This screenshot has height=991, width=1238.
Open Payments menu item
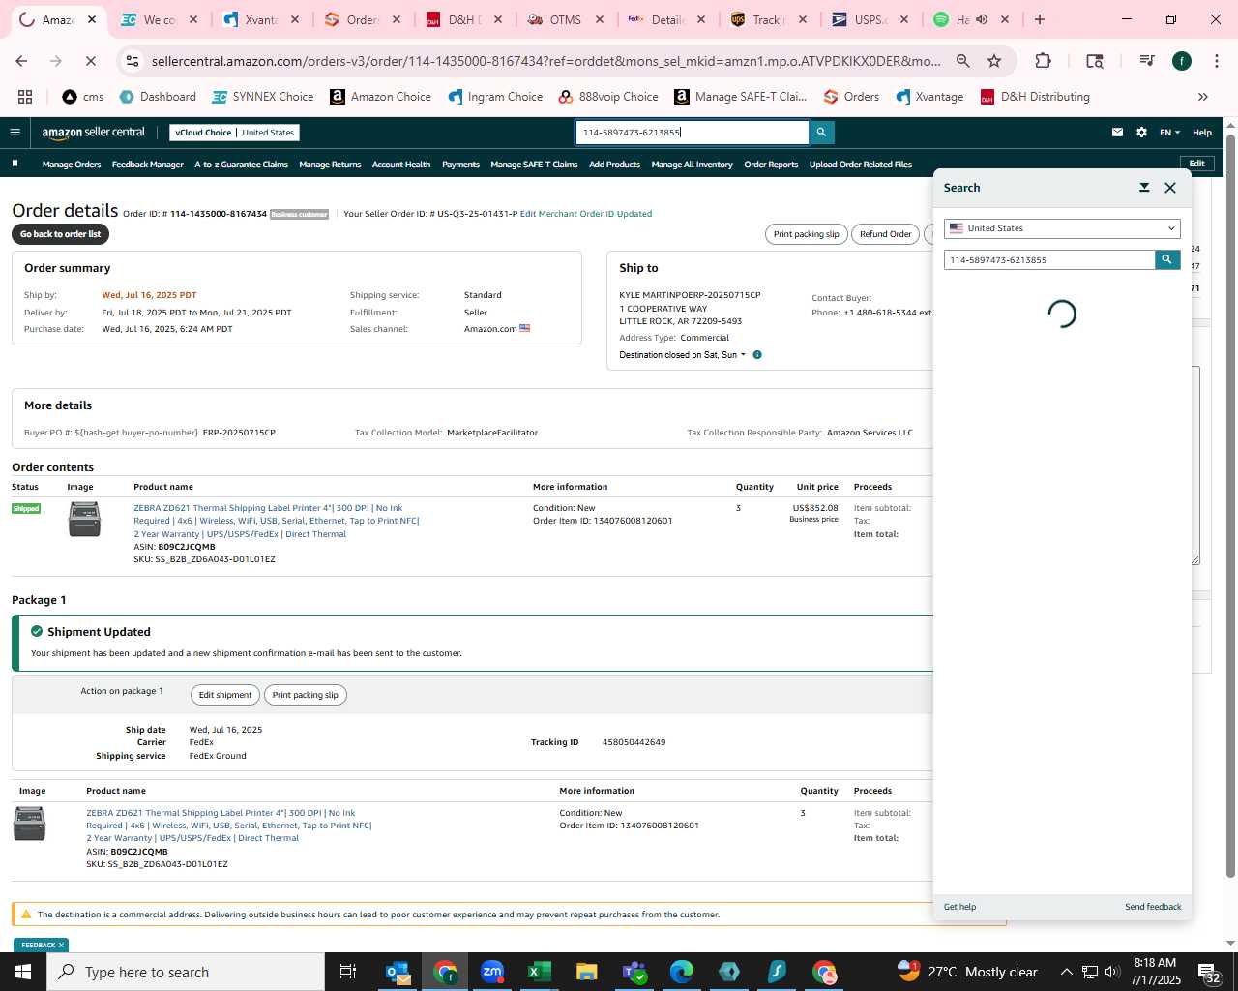coord(460,165)
